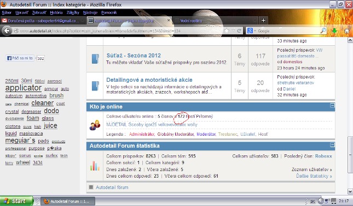Open the address bar history dropdown arrow

coord(233,31)
